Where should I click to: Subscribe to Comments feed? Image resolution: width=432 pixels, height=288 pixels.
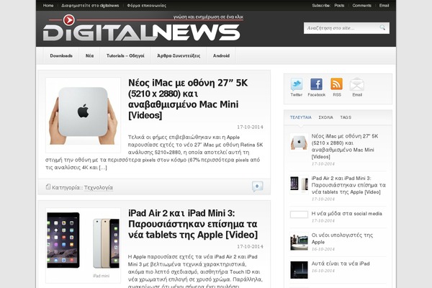[361, 6]
